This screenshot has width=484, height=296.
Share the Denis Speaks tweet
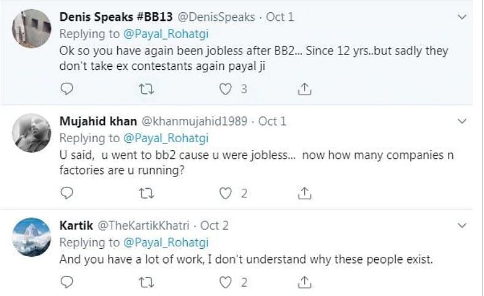[304, 89]
